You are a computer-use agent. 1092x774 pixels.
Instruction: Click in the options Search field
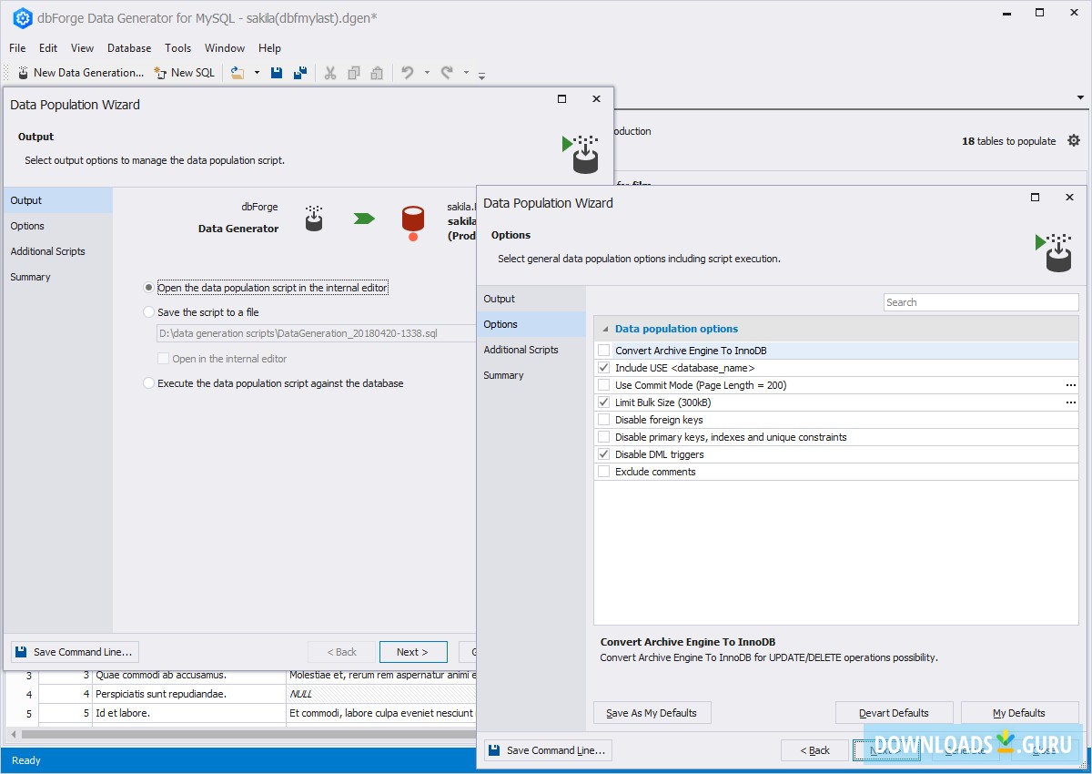click(x=980, y=302)
